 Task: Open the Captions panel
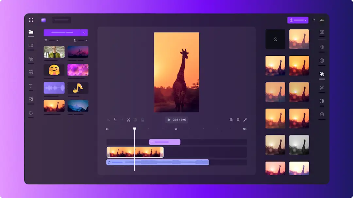click(322, 32)
